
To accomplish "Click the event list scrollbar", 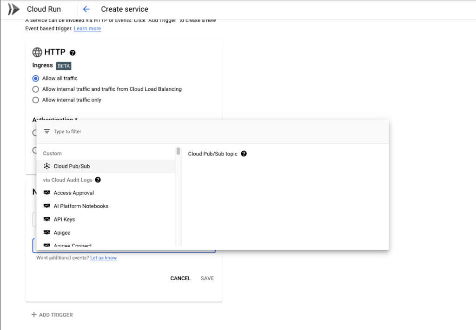I will click(178, 151).
